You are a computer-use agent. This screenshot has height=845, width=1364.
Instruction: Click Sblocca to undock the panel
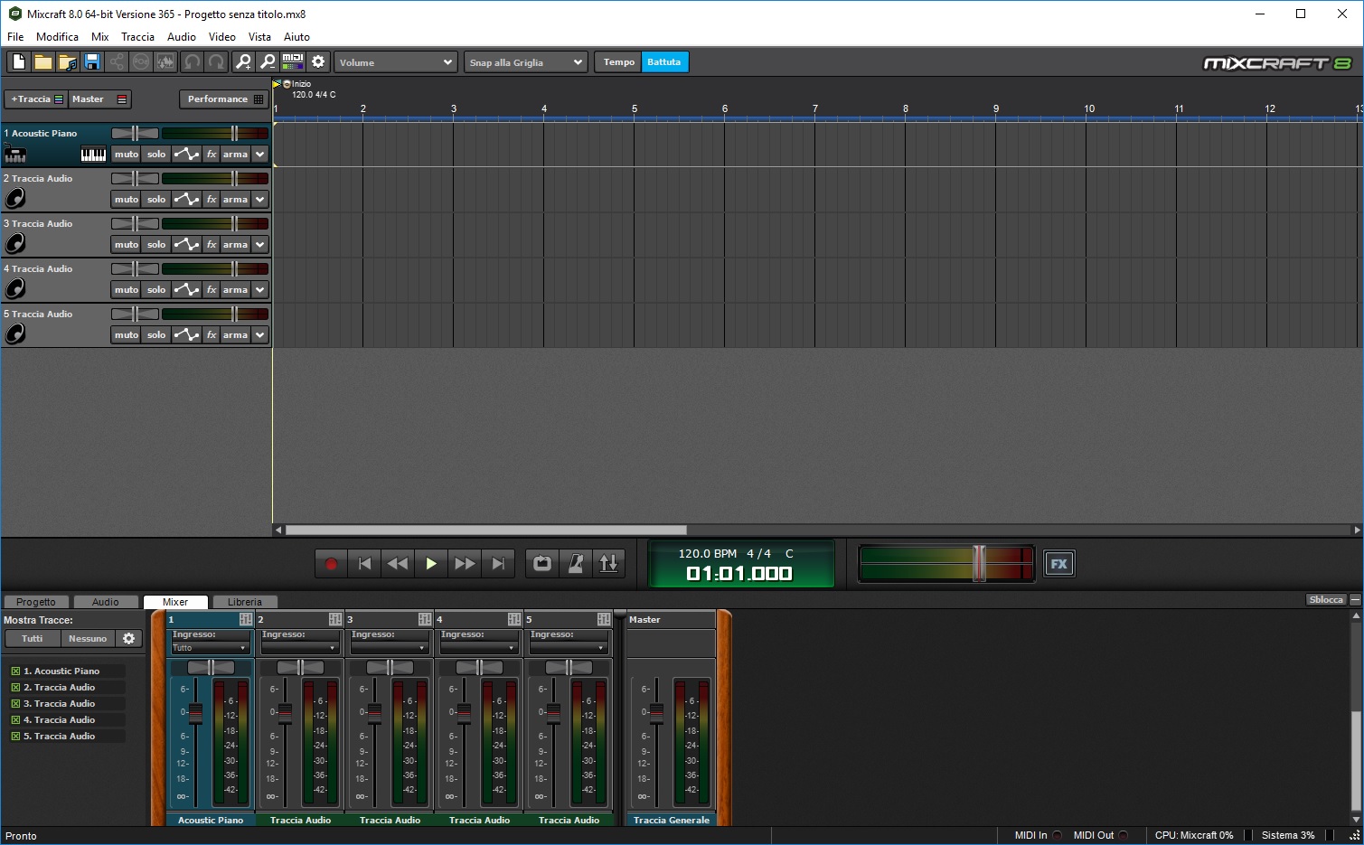tap(1326, 600)
